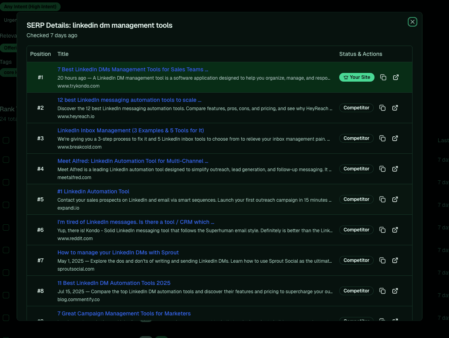Copy URL for reddit.com result
Screen dimensions: 449x338
(x=382, y=230)
